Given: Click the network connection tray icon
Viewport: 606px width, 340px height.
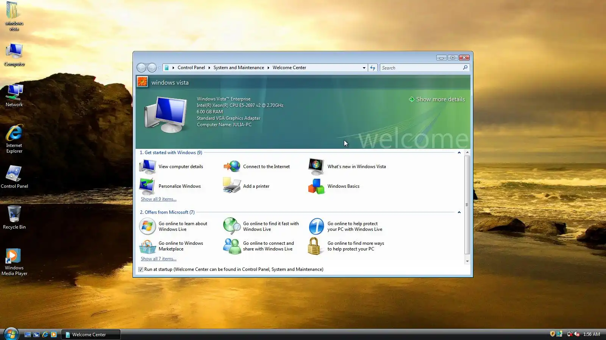Looking at the screenshot, I should (x=570, y=334).
